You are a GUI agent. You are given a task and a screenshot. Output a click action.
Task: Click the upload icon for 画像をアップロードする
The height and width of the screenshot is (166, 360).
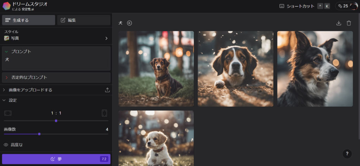coord(107,90)
